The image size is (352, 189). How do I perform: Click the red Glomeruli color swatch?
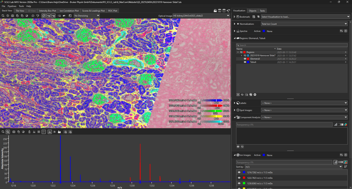[248, 59]
